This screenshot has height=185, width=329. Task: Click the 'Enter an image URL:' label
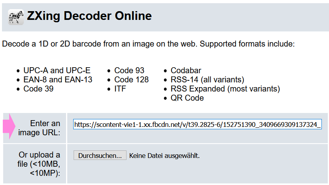(x=39, y=128)
